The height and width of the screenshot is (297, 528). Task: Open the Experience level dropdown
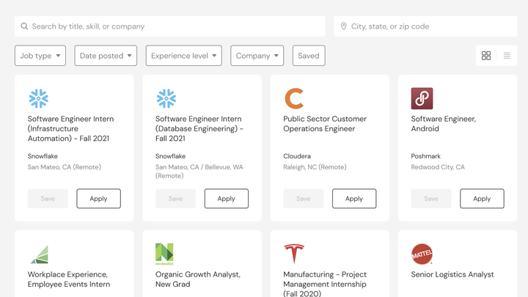click(184, 56)
